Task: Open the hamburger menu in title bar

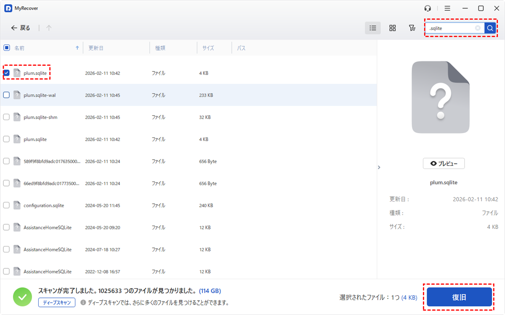Action: click(447, 8)
